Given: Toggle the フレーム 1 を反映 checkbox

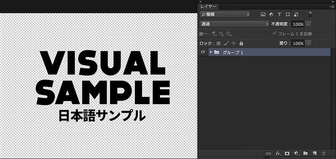Looking at the screenshot, I should coord(274,34).
